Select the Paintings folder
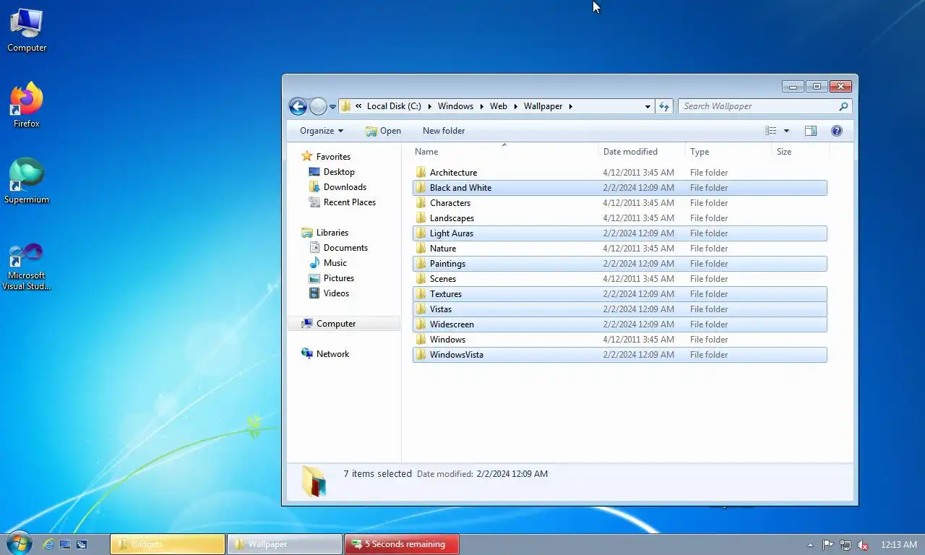The height and width of the screenshot is (555, 925). (620, 264)
